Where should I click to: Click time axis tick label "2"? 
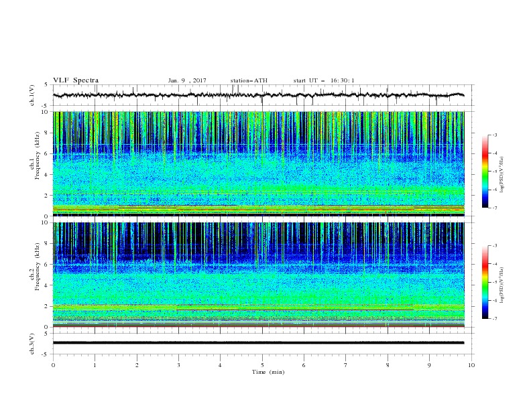pyautogui.click(x=137, y=365)
